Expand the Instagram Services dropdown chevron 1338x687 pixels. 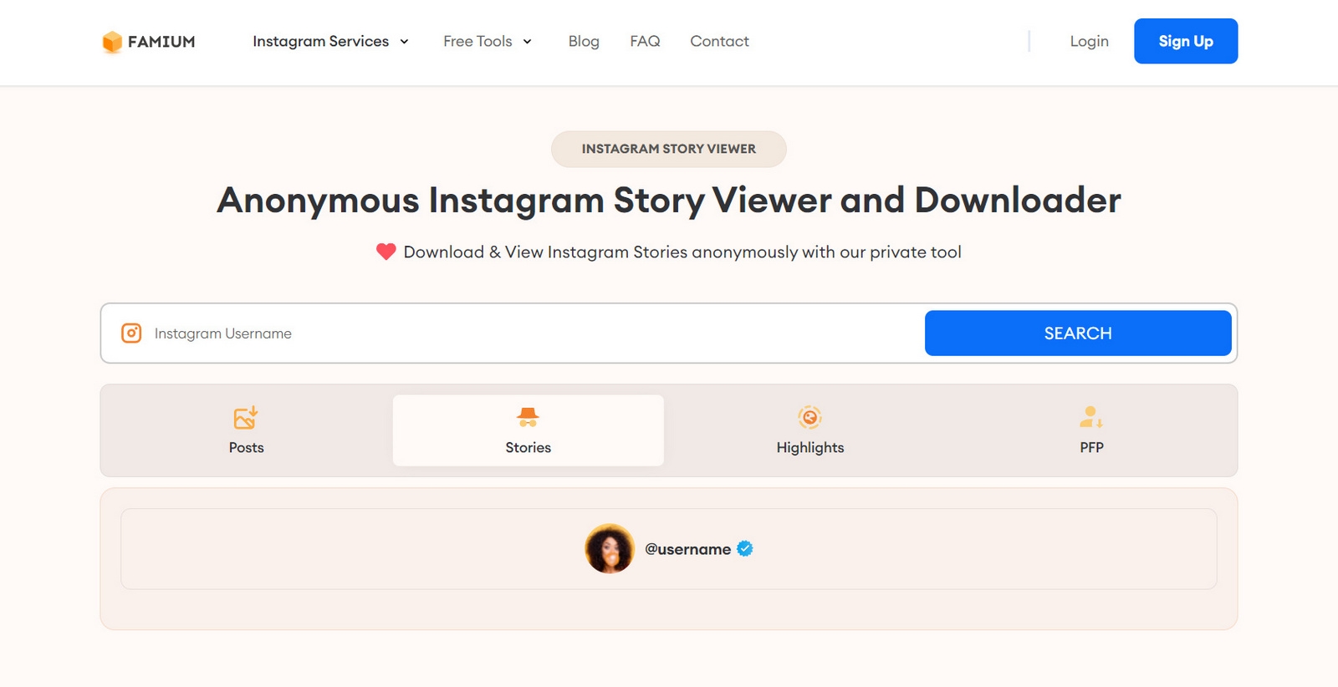click(405, 42)
